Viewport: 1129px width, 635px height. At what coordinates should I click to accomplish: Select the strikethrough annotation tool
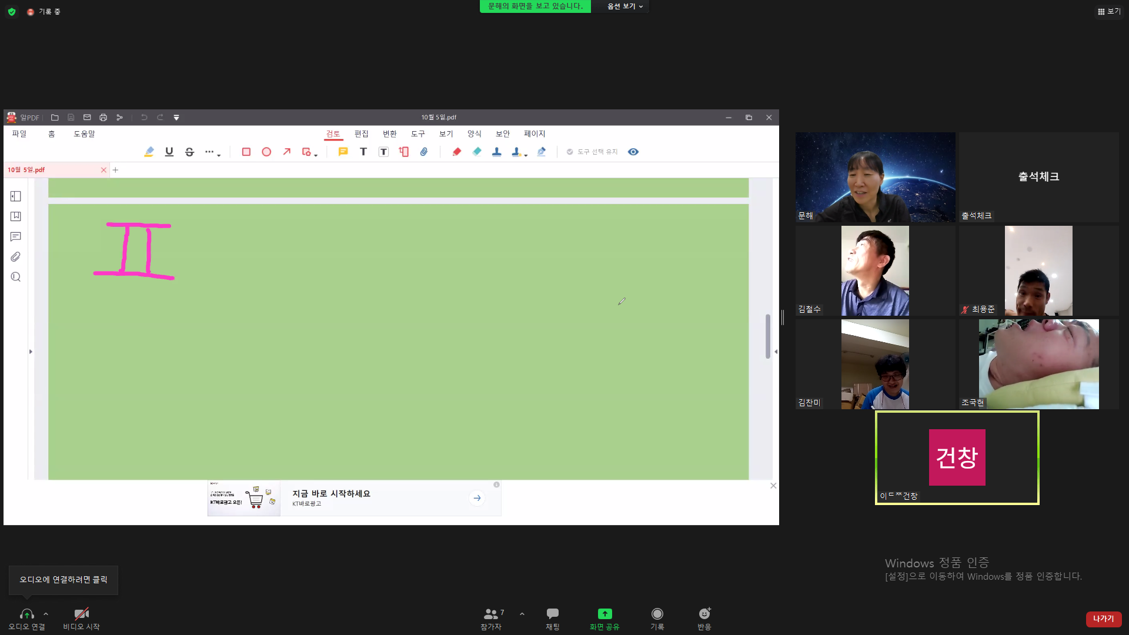coord(189,152)
